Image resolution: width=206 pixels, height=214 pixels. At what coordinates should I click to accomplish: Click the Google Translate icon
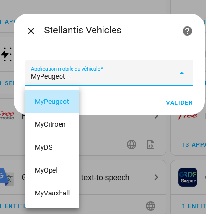coord(6,177)
